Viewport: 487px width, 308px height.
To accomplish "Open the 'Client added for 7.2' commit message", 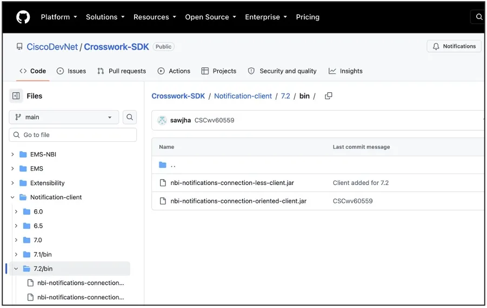I will point(361,183).
